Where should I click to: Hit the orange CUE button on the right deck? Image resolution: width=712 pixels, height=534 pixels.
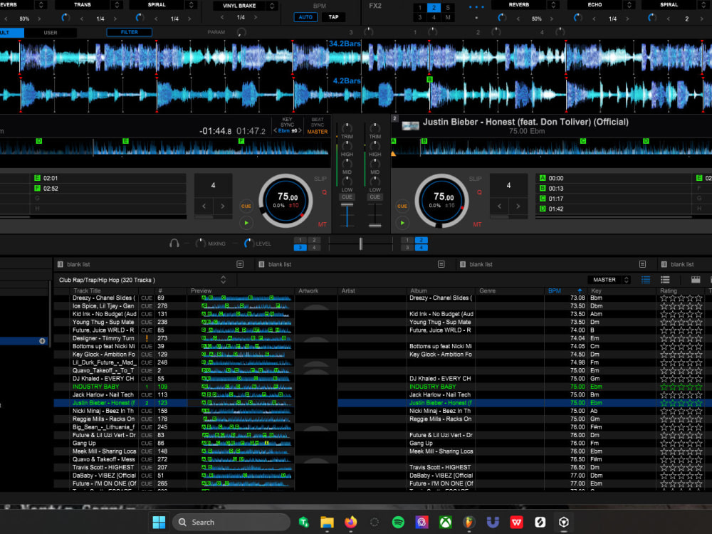402,206
